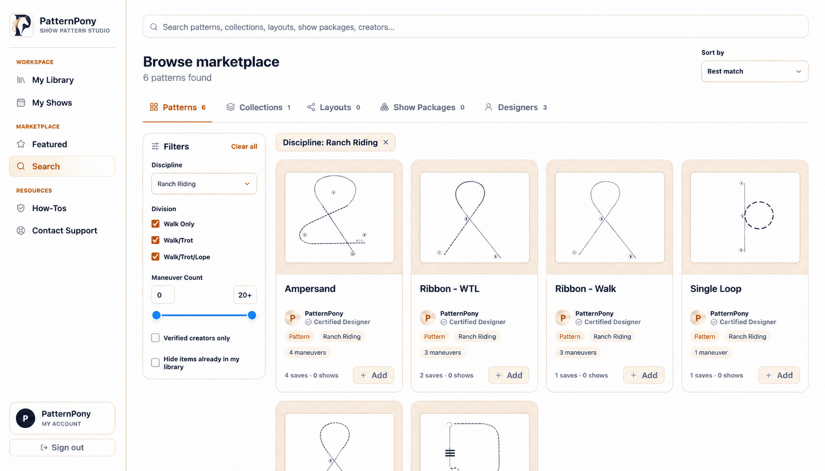Add the Ampersand pattern

coord(374,375)
